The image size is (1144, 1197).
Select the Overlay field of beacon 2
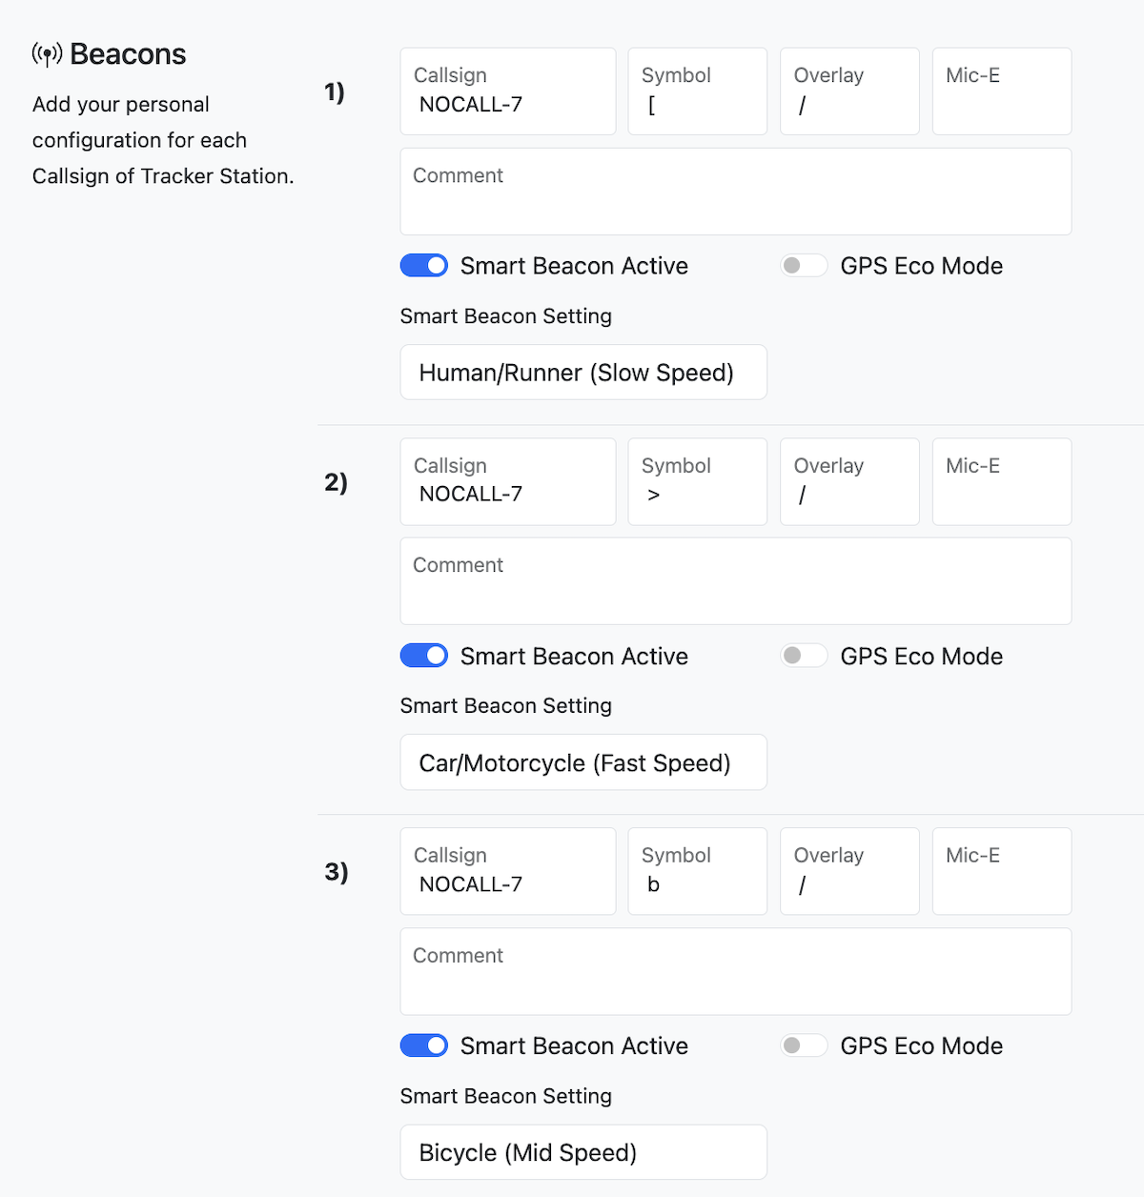848,482
